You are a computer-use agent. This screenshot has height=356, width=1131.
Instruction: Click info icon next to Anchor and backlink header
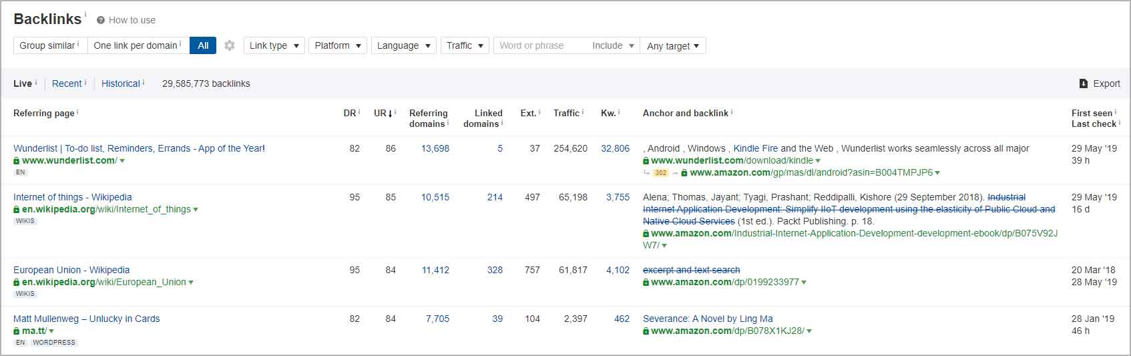[732, 112]
